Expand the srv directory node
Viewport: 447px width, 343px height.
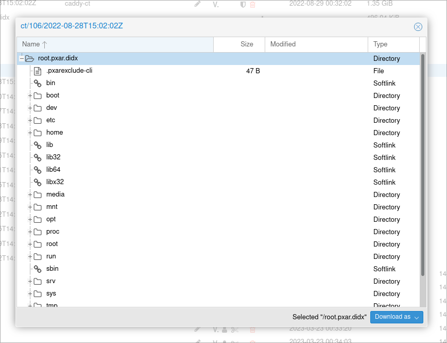point(30,281)
